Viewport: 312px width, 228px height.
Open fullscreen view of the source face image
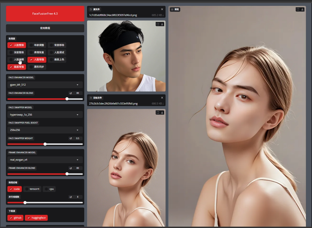158,24
